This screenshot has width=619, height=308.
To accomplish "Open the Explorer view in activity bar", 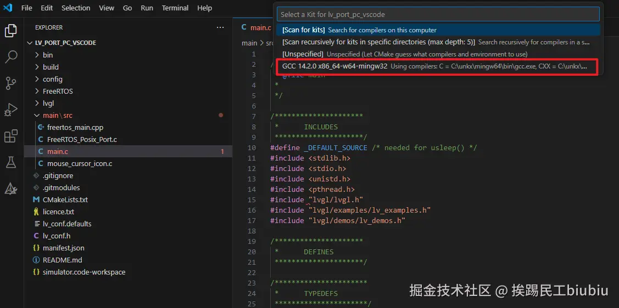I will [11, 31].
